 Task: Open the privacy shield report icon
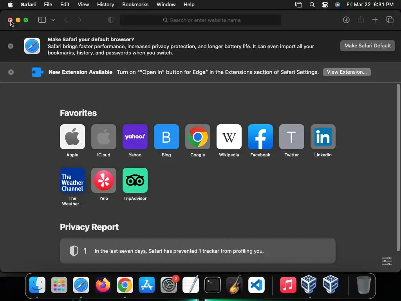pos(111,20)
